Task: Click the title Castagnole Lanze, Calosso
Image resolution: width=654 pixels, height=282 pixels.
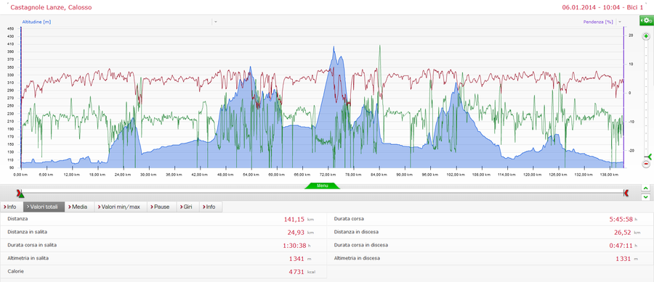Action: pyautogui.click(x=51, y=7)
